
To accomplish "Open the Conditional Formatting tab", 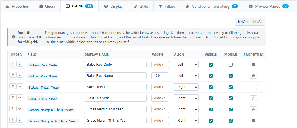I will pos(212,6).
